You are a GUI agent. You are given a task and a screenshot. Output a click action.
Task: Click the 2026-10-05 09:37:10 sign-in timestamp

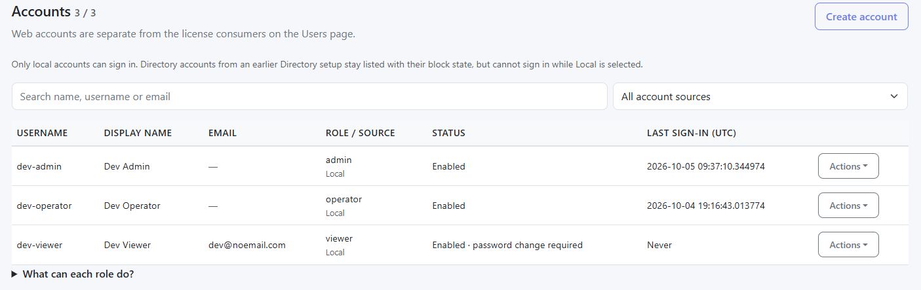click(x=706, y=166)
